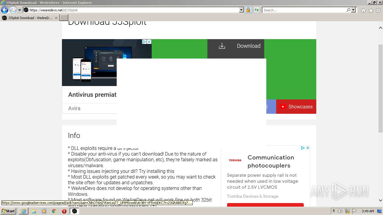The width and height of the screenshot is (383, 215).
Task: Show hidden tray icons arrow
Action: 334,211
